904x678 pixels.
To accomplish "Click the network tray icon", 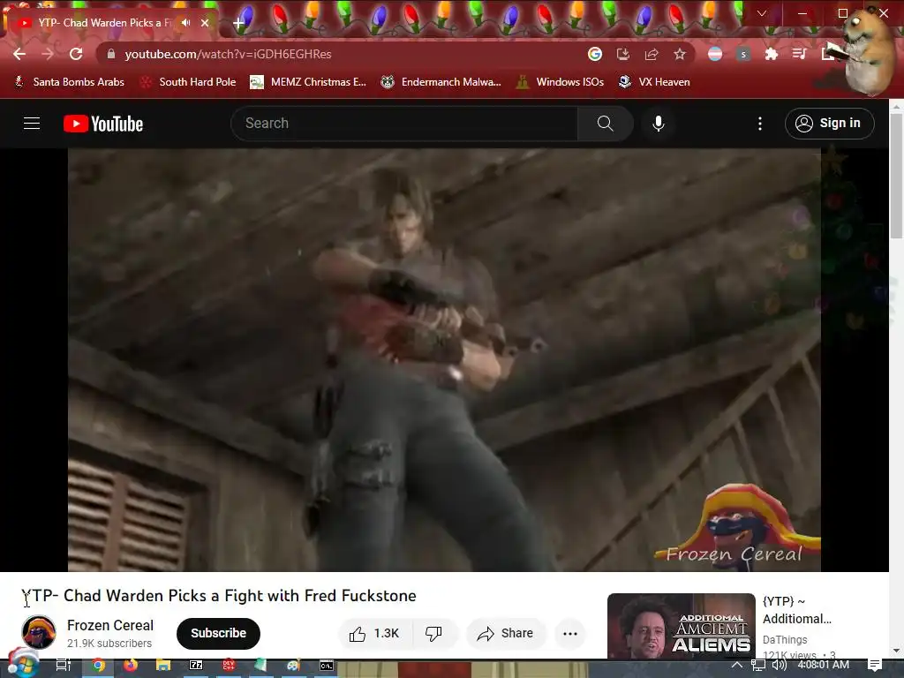I will [x=758, y=666].
